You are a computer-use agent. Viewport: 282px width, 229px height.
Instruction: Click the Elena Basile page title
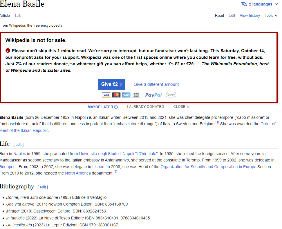[22, 4]
